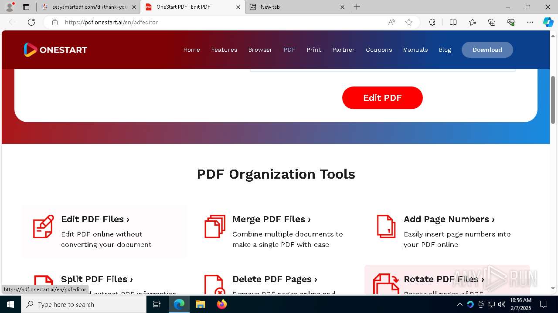
Task: Open Copilot sidebar icon
Action: pos(548,22)
